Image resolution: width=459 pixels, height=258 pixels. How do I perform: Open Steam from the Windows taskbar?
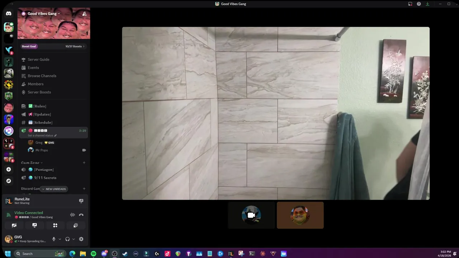click(x=125, y=254)
